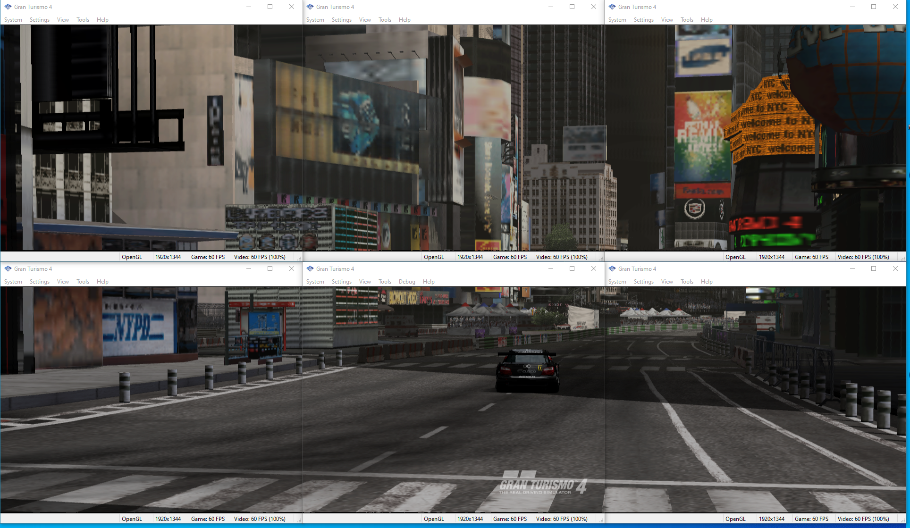The width and height of the screenshot is (910, 528).
Task: Click 1920x1344 in bottom-middle window status bar
Action: point(470,519)
